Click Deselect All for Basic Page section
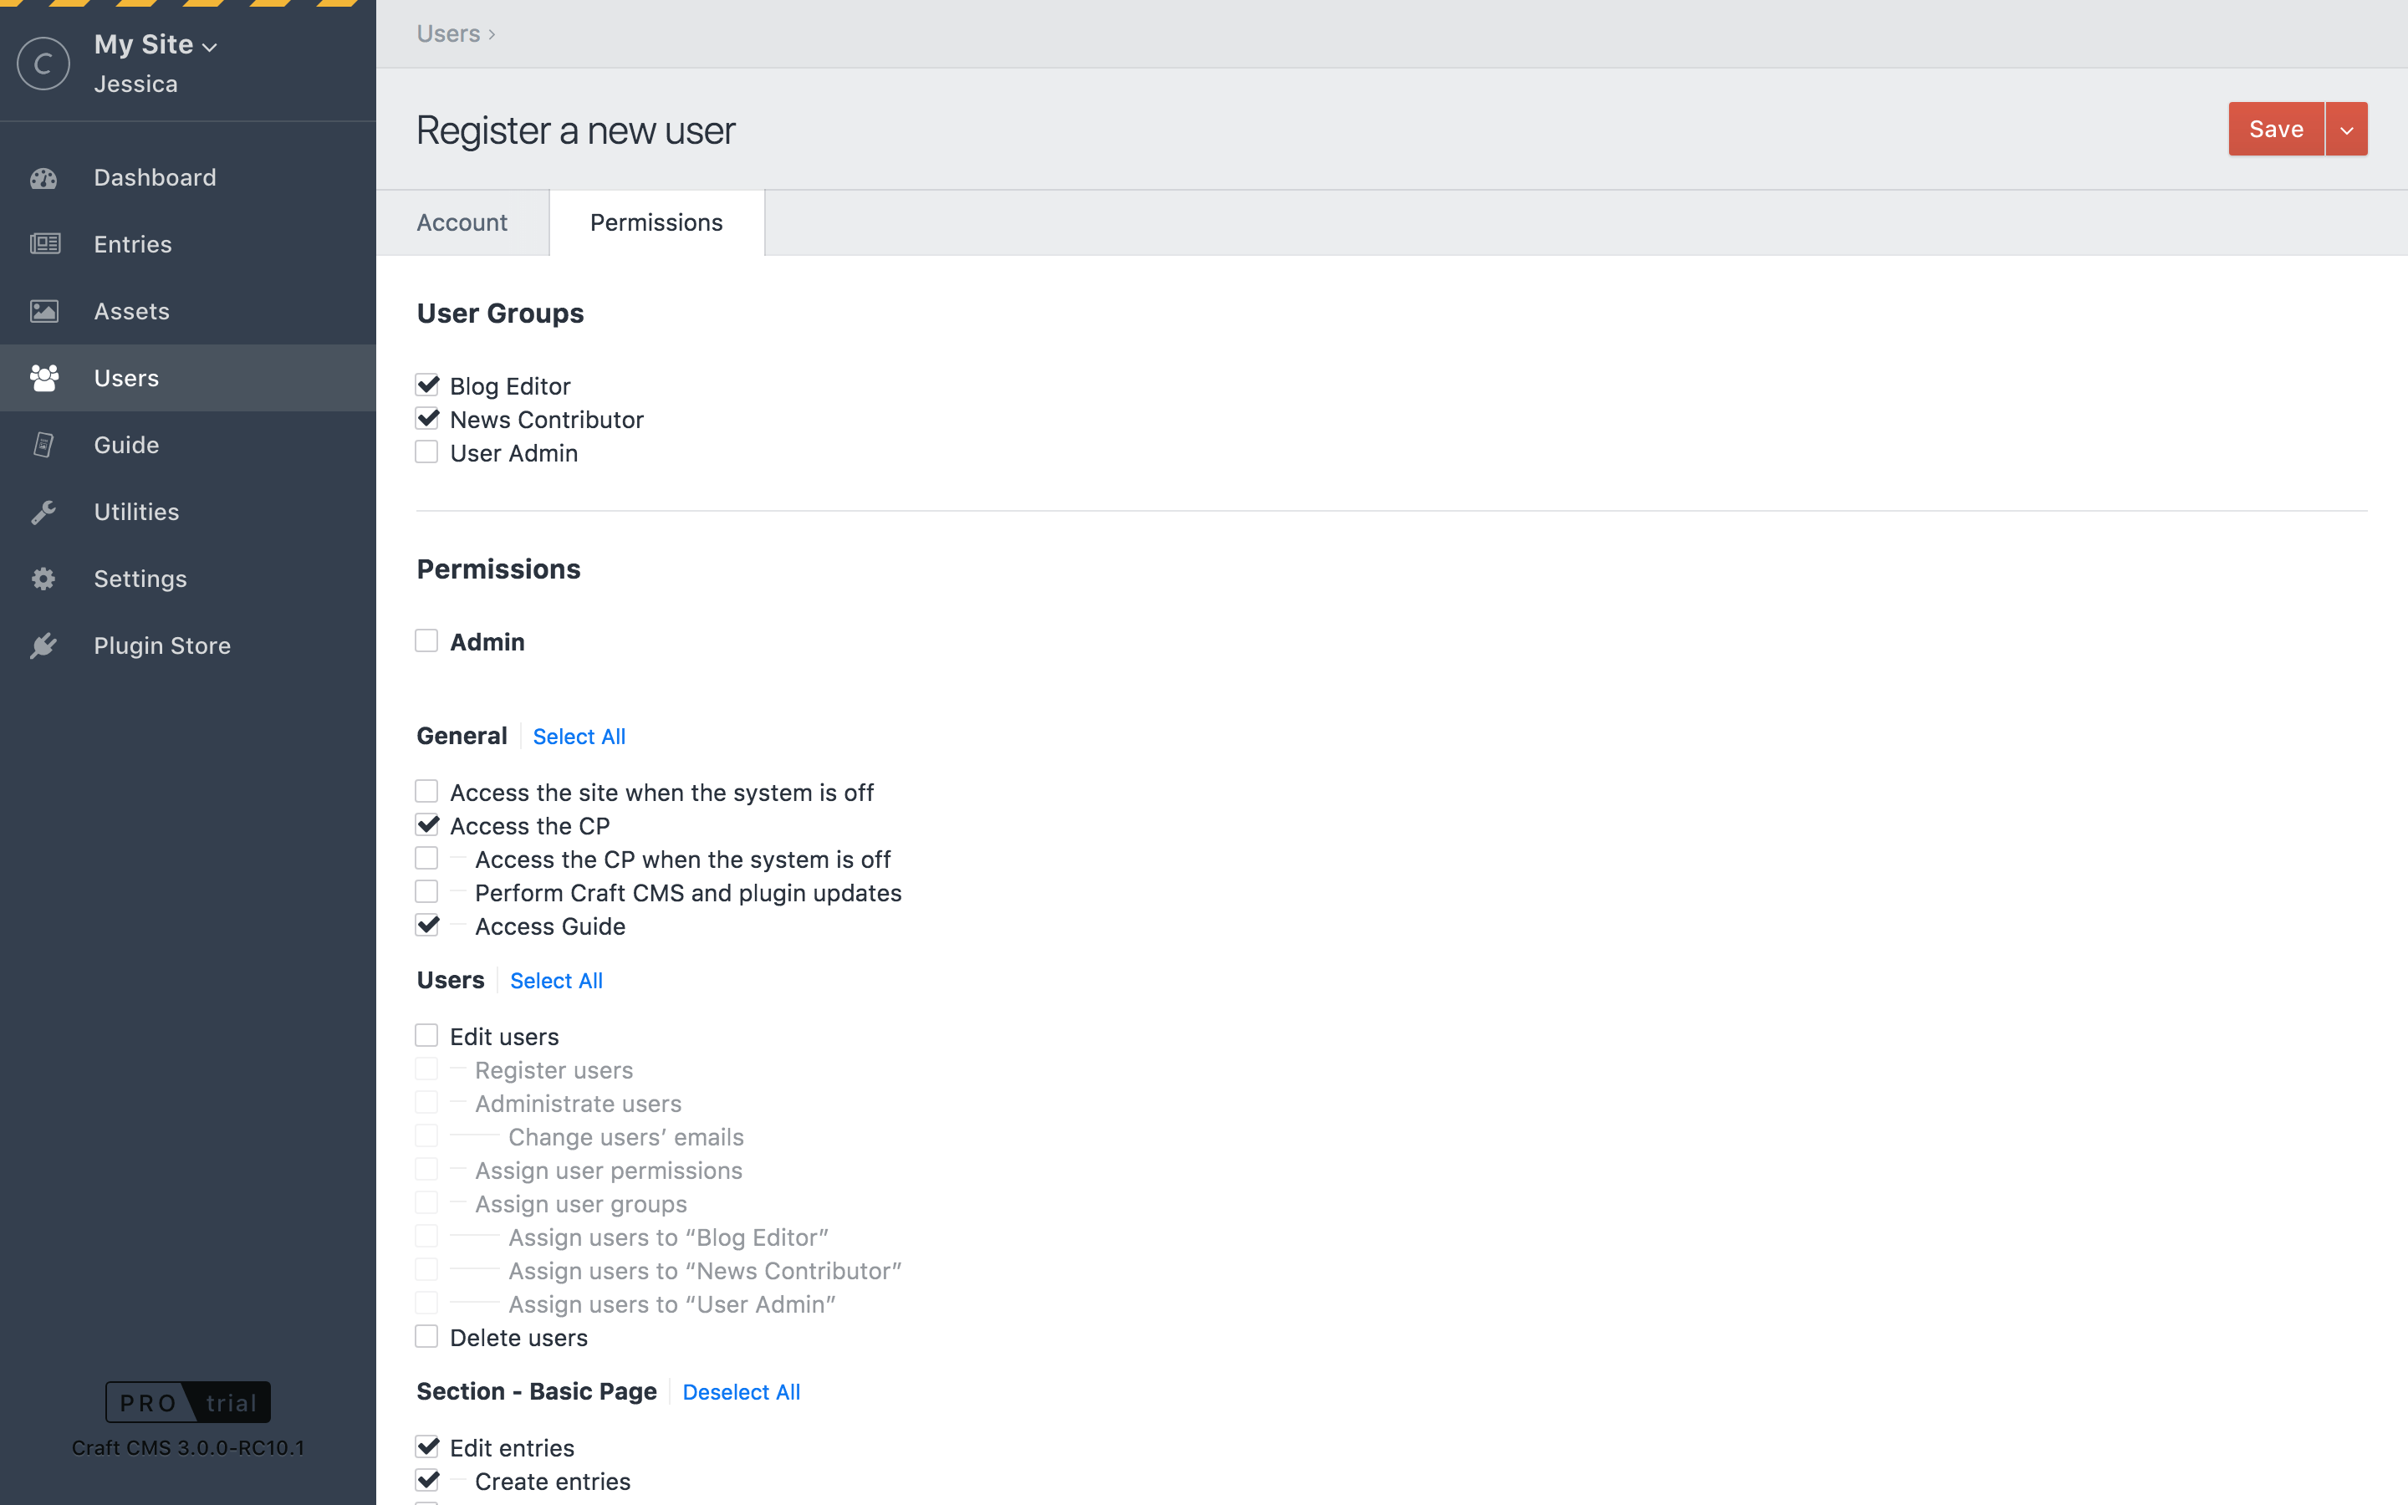Image resolution: width=2408 pixels, height=1505 pixels. click(742, 1391)
